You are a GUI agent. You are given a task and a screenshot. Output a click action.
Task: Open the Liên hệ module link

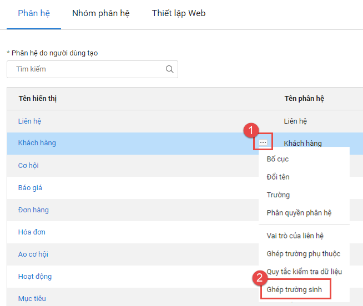pyautogui.click(x=29, y=121)
